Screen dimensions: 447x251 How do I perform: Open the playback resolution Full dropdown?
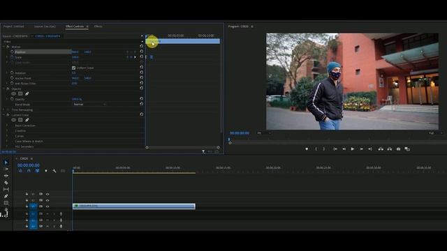(436, 133)
